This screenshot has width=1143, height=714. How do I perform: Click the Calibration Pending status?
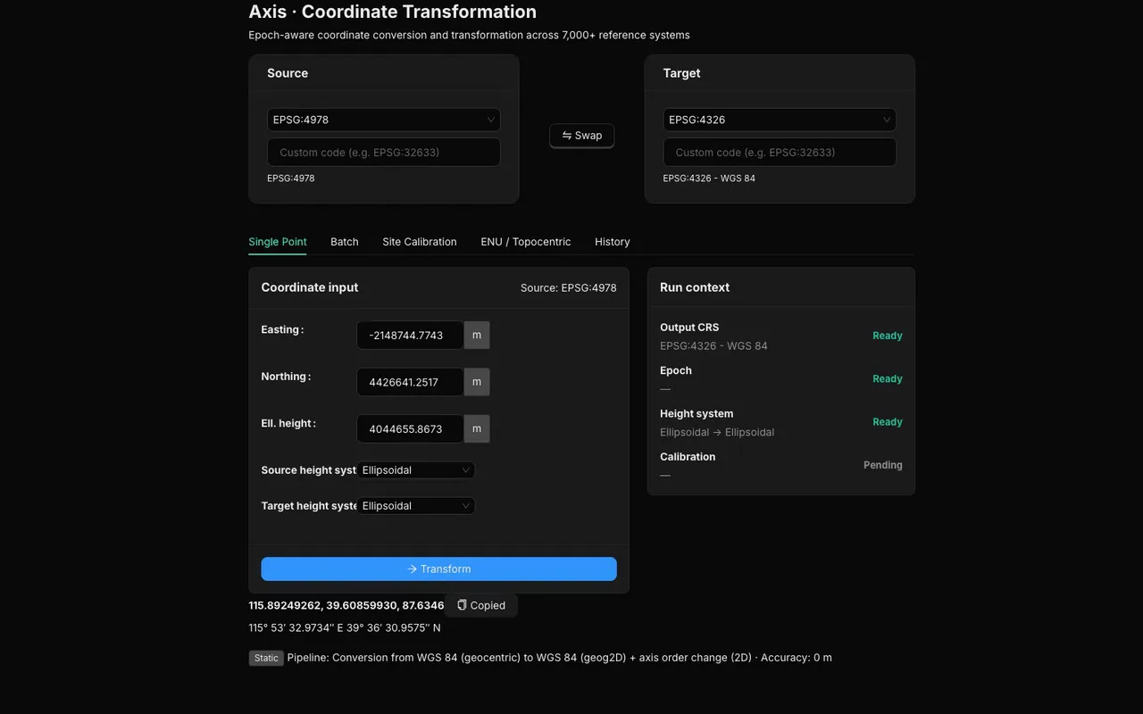(883, 465)
